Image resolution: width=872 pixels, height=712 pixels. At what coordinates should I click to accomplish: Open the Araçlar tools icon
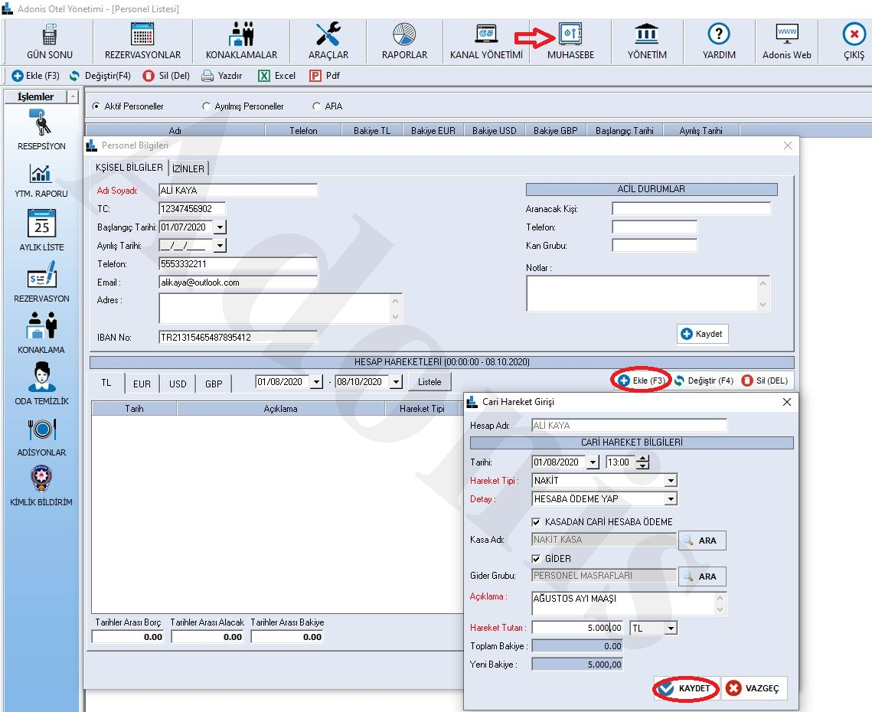328,35
